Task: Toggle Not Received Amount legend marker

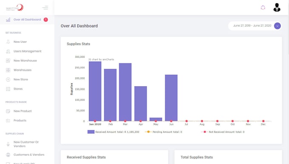Action: point(204,132)
